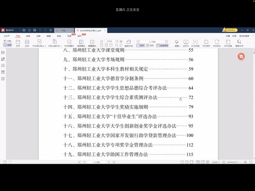Expand the PDF转Office dropdown
This screenshot has height=191, width=255.
click(39, 46)
